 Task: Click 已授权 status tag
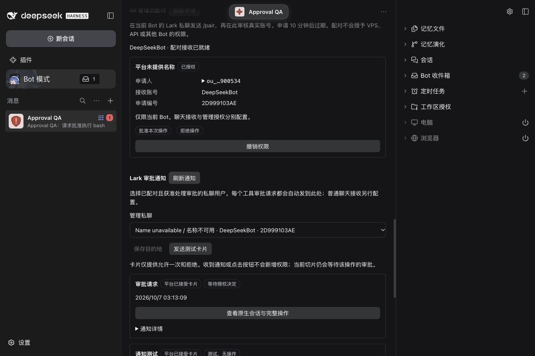[x=188, y=67]
